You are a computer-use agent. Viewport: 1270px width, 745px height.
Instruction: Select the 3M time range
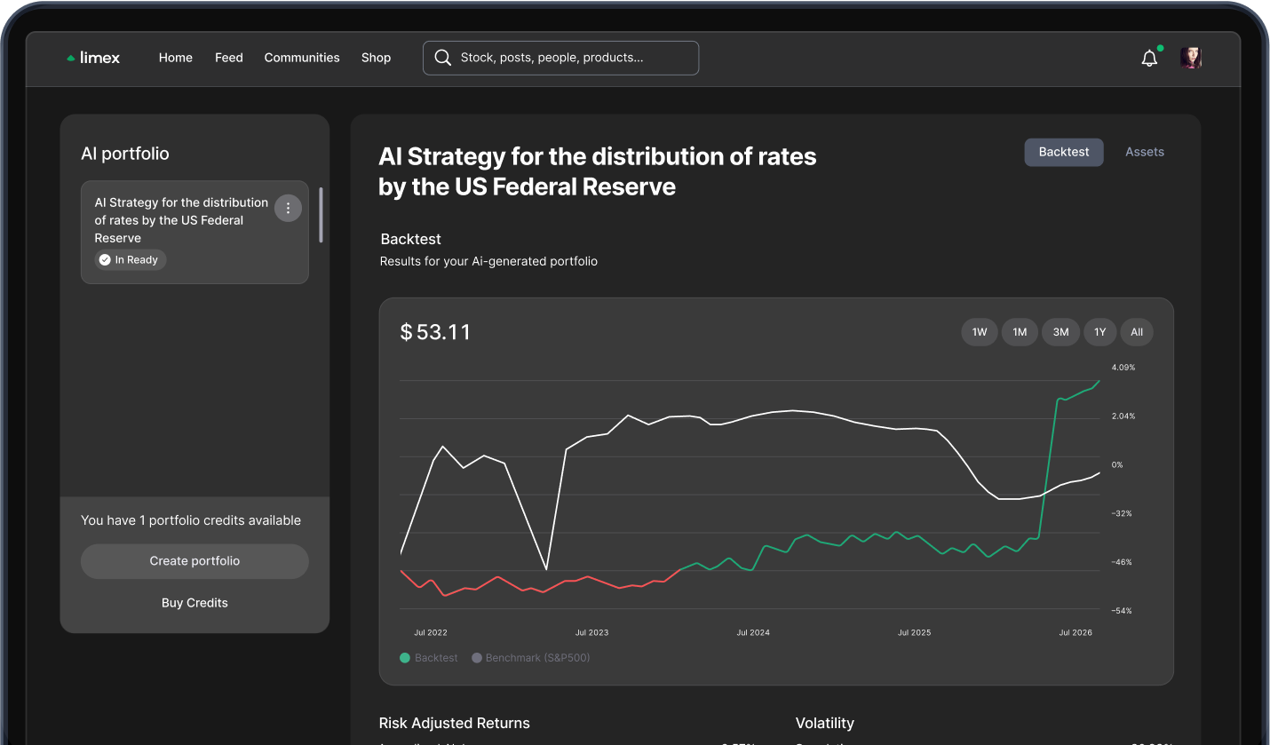(x=1060, y=332)
